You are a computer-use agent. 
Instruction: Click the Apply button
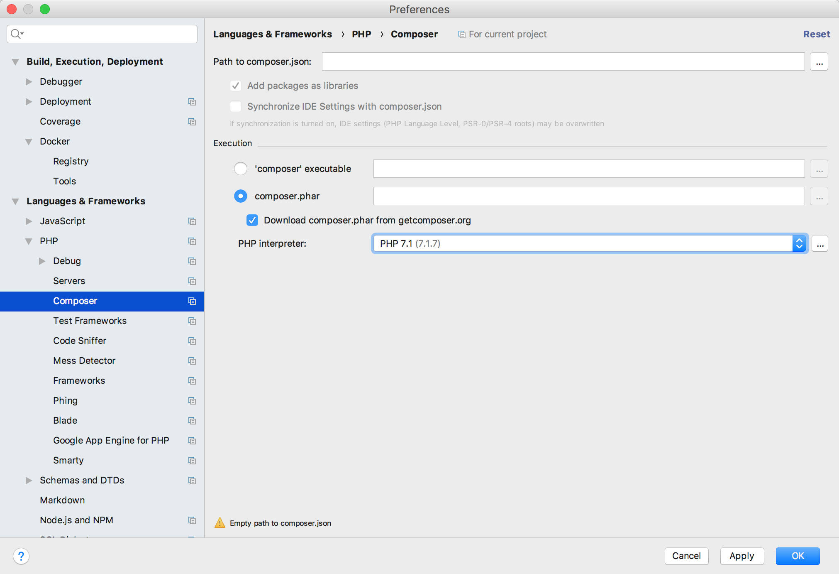click(741, 555)
